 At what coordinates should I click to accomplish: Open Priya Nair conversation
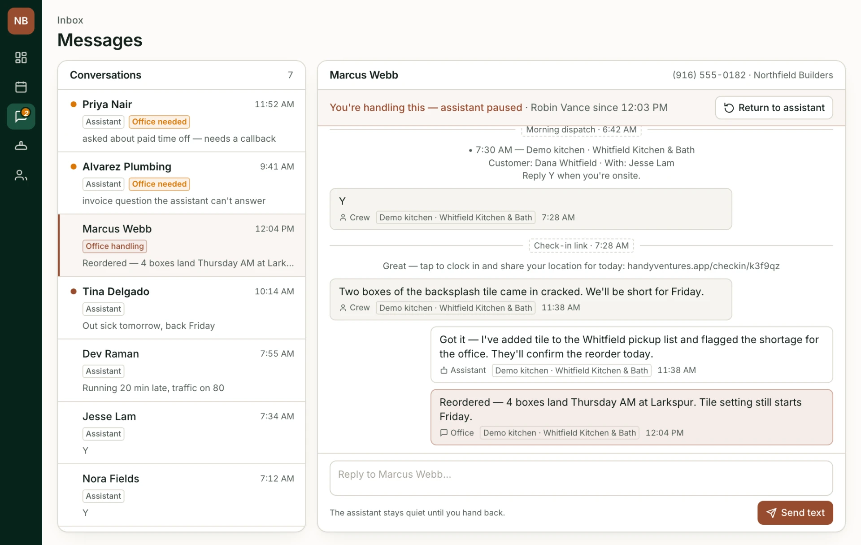click(x=182, y=121)
